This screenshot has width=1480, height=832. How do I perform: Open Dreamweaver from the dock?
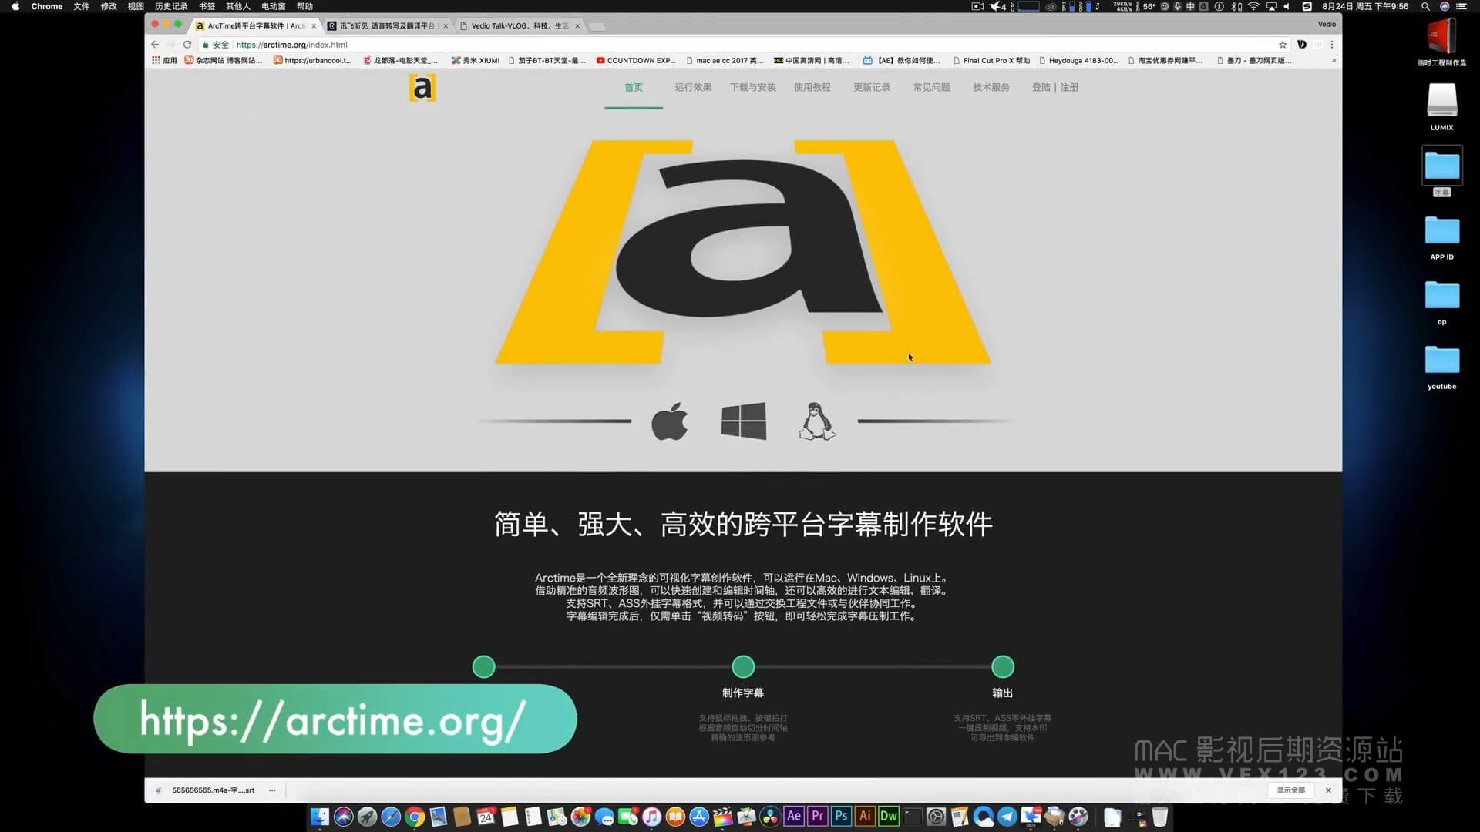[x=889, y=817]
